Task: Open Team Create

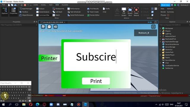Action: (x=93, y=12)
